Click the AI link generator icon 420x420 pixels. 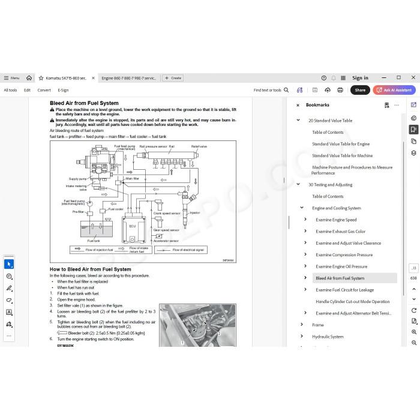point(300,90)
